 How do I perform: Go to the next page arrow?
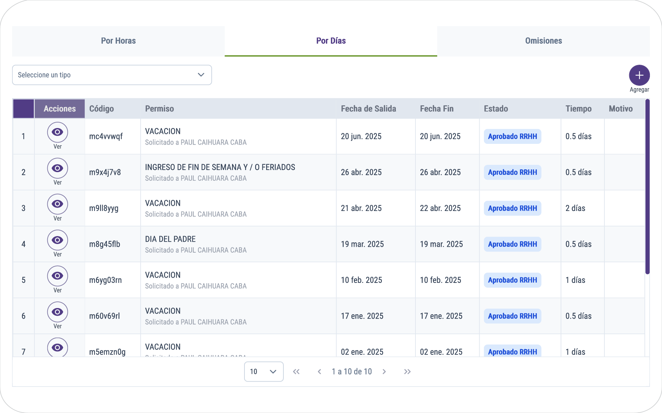[384, 372]
